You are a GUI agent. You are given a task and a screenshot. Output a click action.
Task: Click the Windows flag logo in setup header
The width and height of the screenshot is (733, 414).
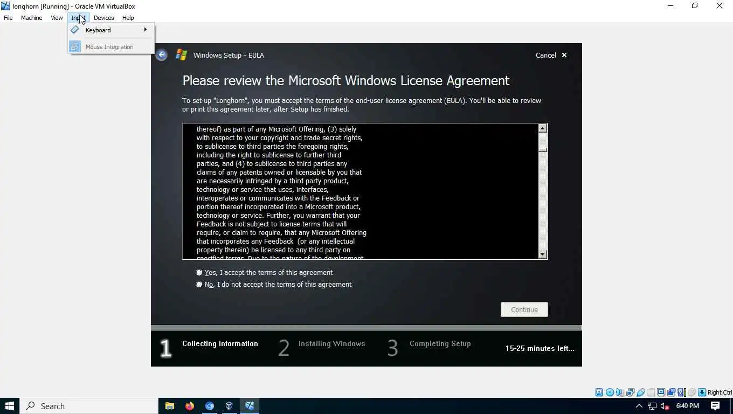point(182,55)
